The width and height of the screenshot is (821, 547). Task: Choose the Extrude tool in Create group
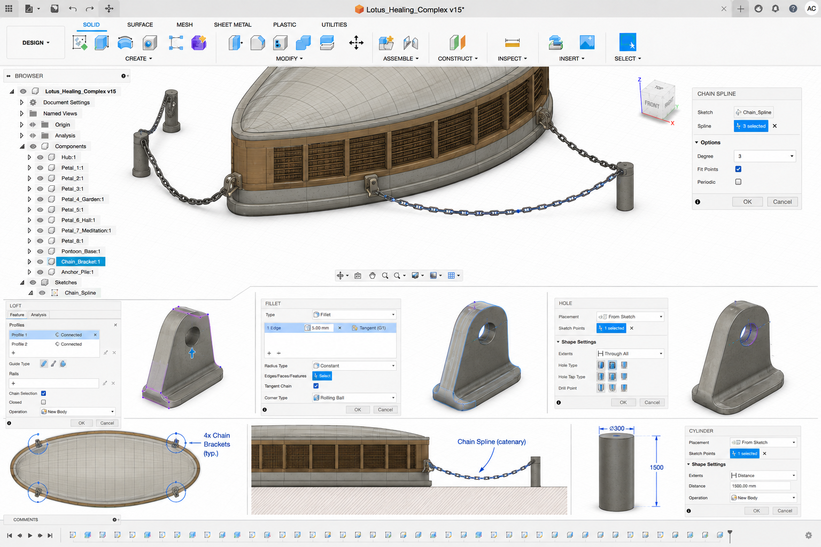102,43
